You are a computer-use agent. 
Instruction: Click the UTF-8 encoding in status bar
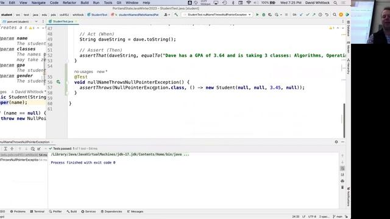tap(312, 217)
